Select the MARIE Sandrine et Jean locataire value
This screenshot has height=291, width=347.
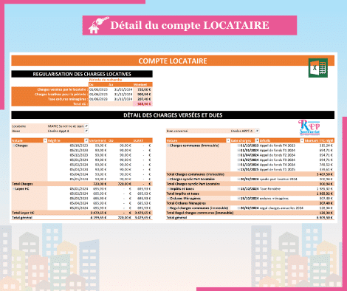tap(66, 126)
